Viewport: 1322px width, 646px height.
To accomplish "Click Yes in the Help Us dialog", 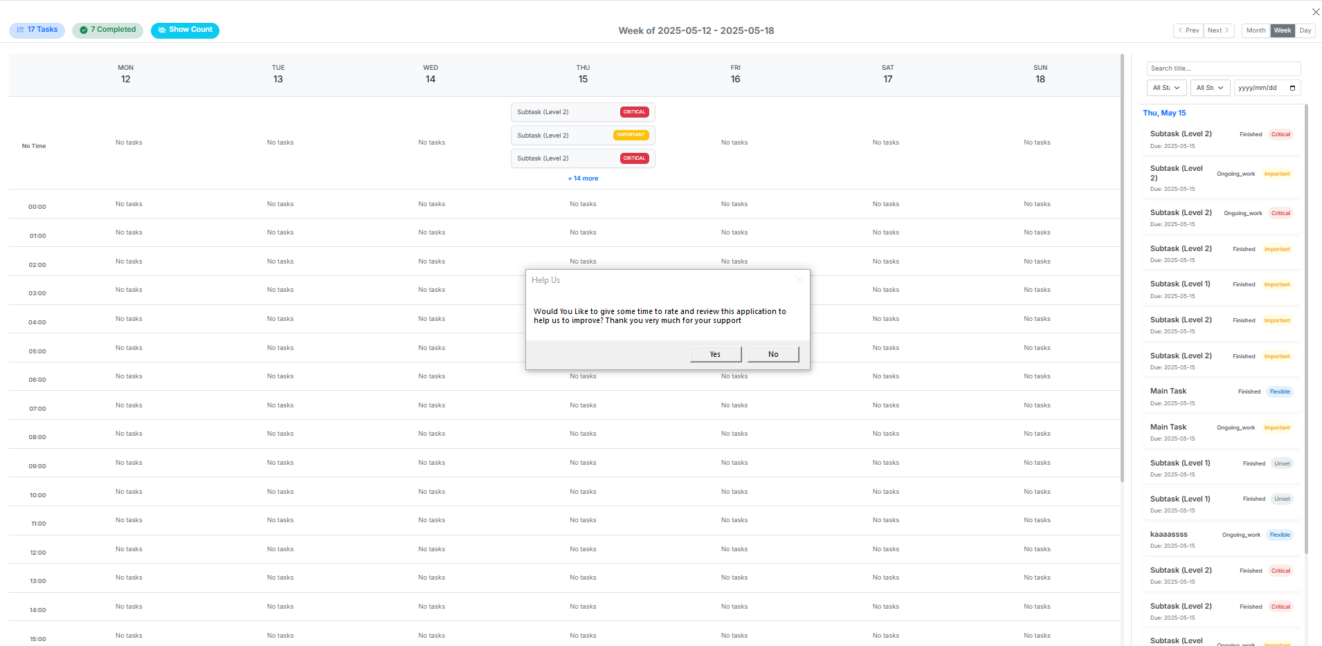I will tap(715, 354).
